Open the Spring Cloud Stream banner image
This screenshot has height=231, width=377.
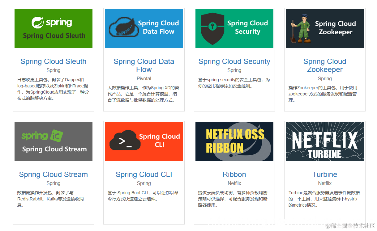[54, 142]
